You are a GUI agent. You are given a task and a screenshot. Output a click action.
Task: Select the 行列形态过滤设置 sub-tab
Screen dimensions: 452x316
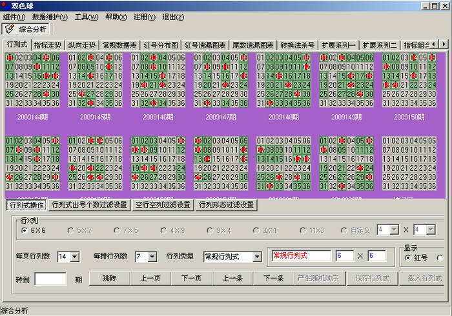pyautogui.click(x=226, y=205)
